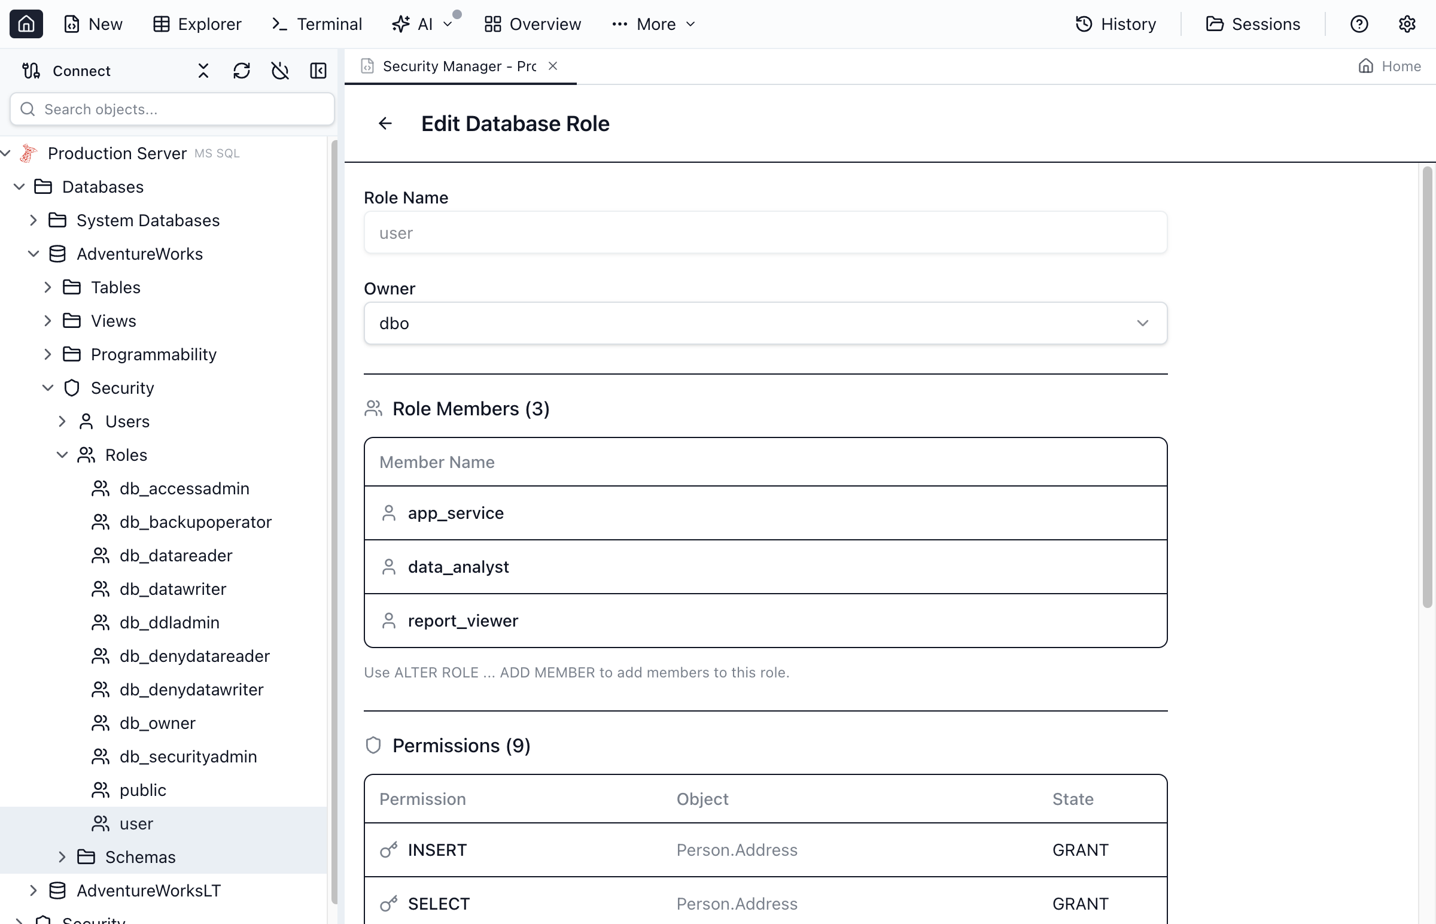Go back from Edit Database Role

(x=385, y=123)
